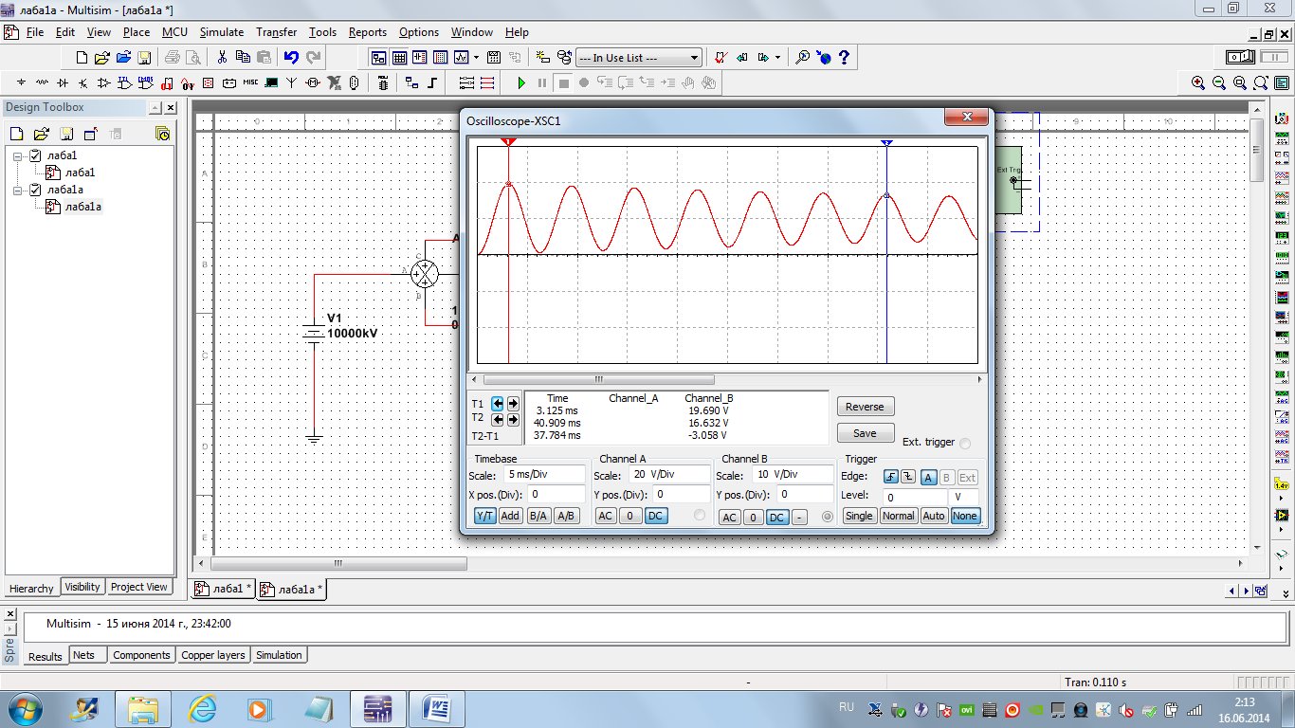This screenshot has height=728, width=1295.
Task: Place a MISC component
Action: pos(250,83)
